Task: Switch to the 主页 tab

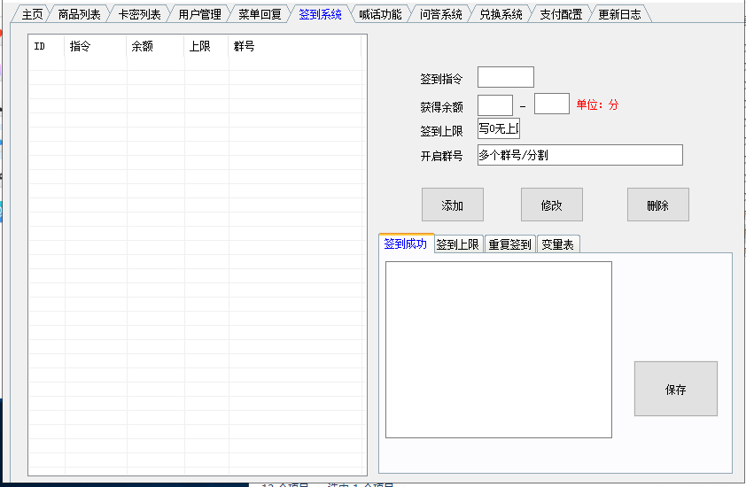Action: point(33,14)
